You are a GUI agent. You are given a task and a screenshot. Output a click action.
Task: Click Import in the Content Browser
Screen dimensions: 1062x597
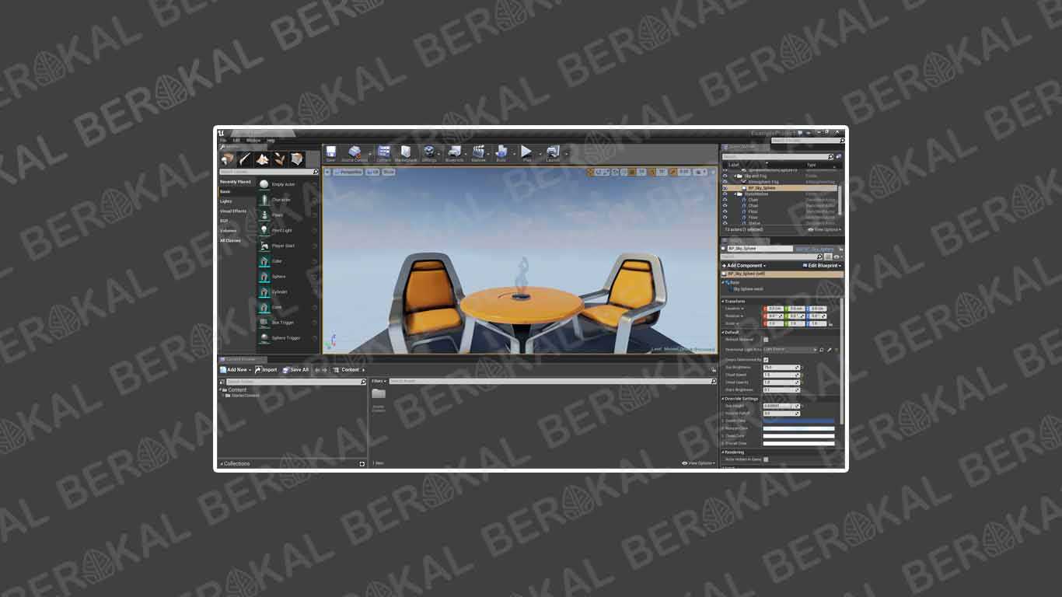[267, 369]
